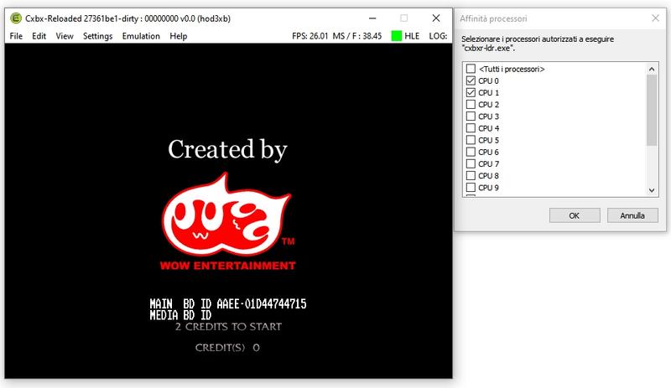Screen dimensions: 671x388
Task: Click the FPS: 26.01 readout
Action: pos(309,36)
